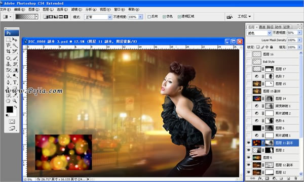304x182 pixels.
Task: Hide the 图层 2 layer
Action: (249, 150)
